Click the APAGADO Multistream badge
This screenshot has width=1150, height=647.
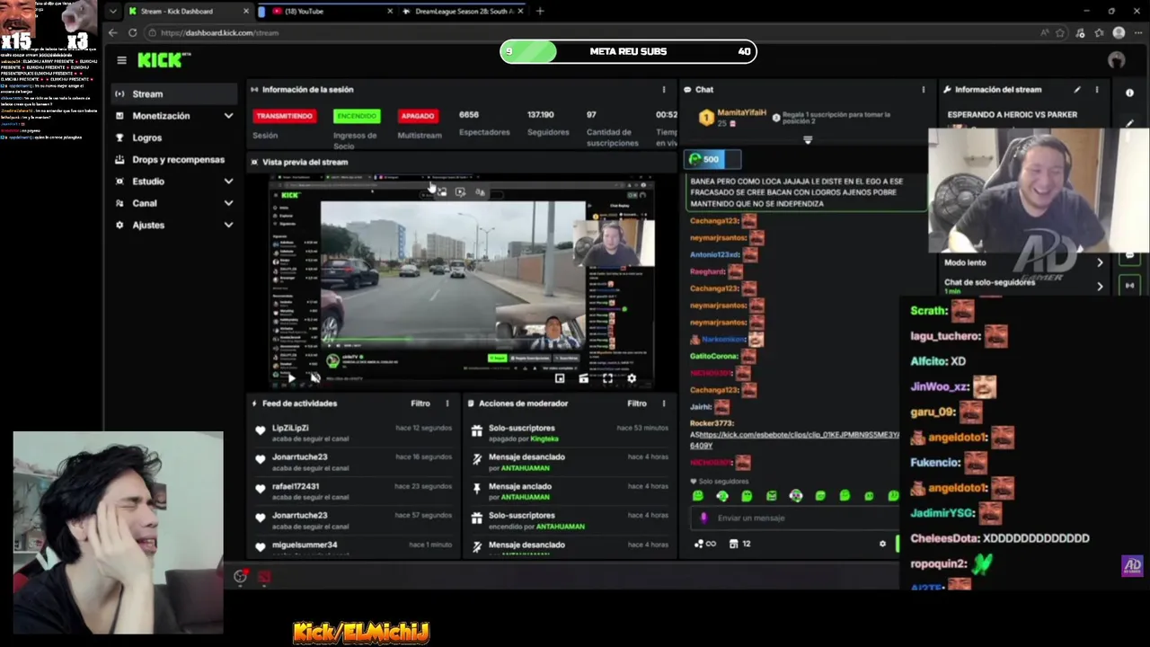coord(418,116)
